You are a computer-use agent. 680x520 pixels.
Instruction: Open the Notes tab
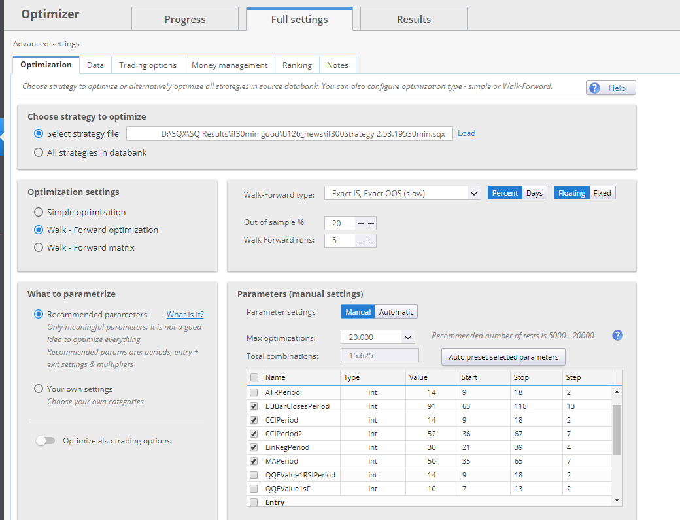337,65
